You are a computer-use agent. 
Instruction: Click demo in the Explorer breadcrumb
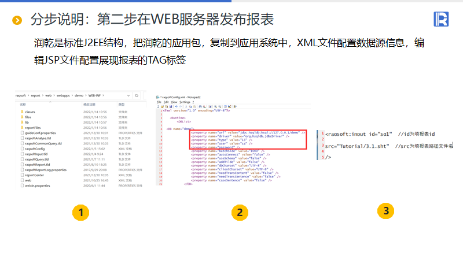click(79, 95)
